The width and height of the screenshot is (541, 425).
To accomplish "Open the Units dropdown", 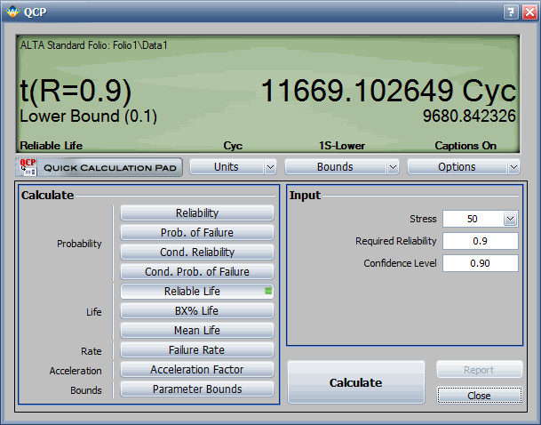I will 233,166.
